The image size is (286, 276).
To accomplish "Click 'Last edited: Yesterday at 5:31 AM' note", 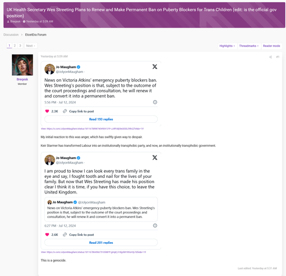I will pyautogui.click(x=257, y=269).
